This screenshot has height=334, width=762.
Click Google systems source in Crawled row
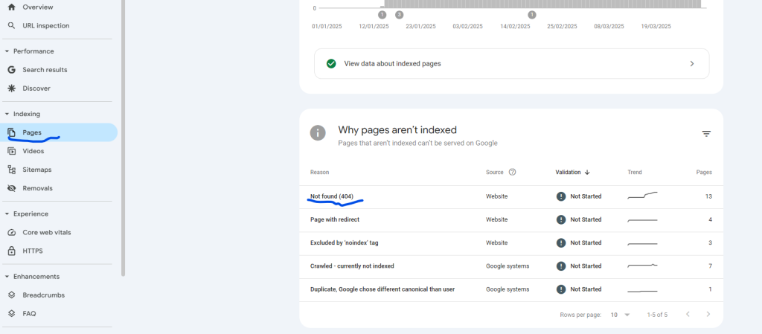coord(508,266)
